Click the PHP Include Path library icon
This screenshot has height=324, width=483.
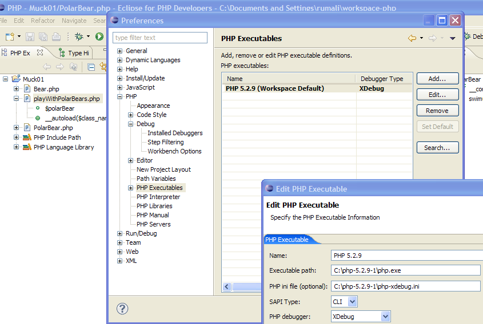(27, 137)
